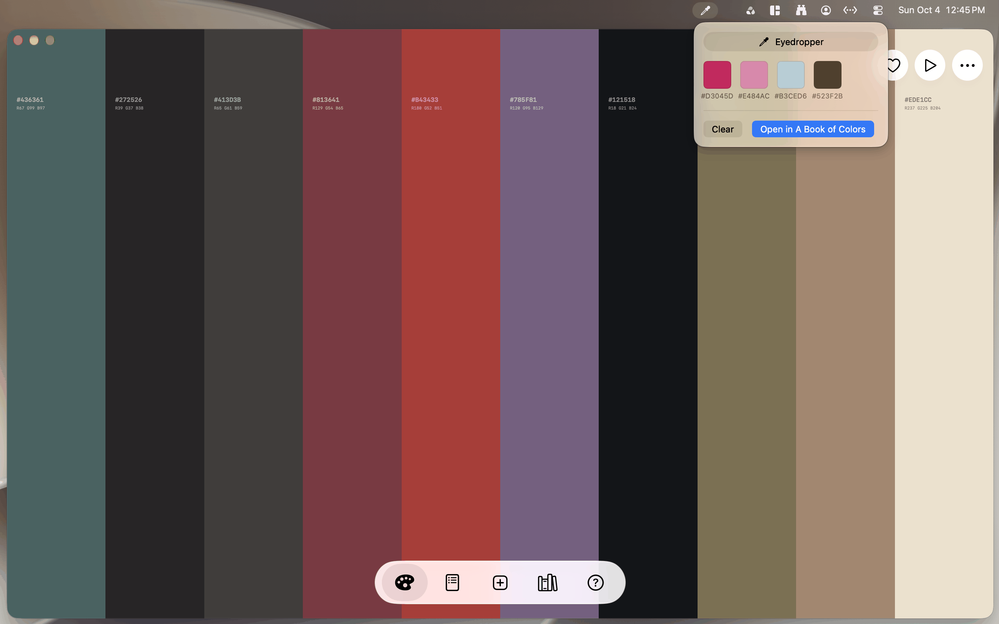Image resolution: width=999 pixels, height=624 pixels.
Task: Click the R39 G37 B38 value
Action: point(129,108)
